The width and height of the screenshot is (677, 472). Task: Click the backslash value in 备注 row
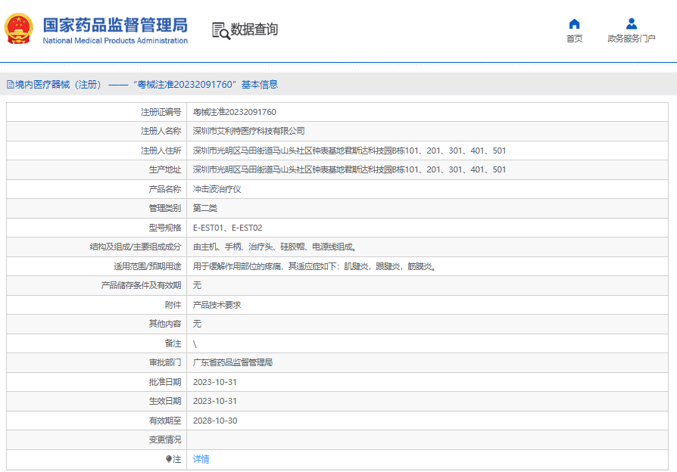coord(195,344)
